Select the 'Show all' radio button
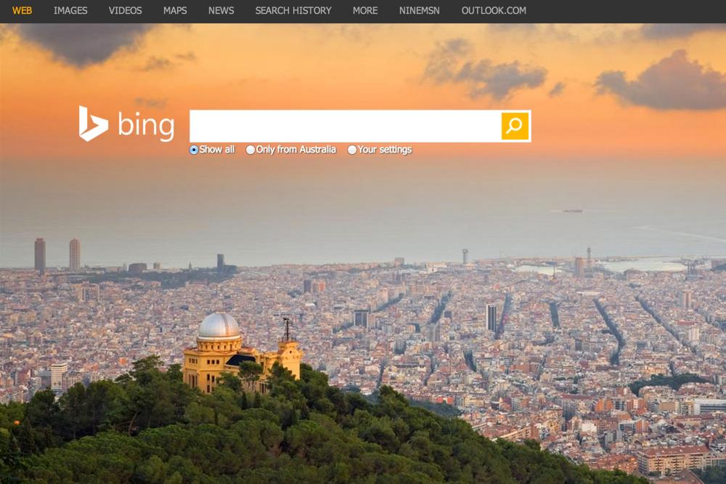726x484 pixels. pos(193,150)
